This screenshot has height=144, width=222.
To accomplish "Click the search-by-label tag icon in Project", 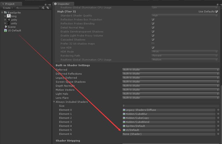I will (48, 8).
